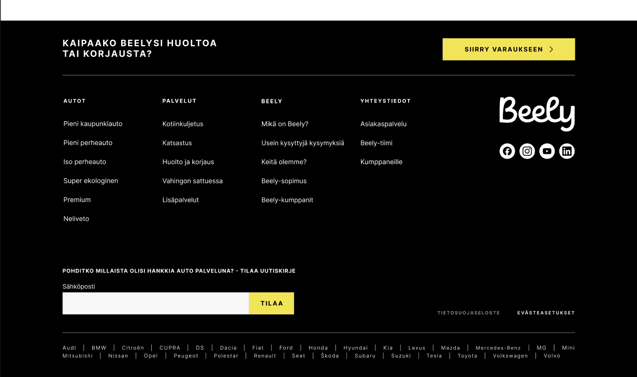Click the yellow Tilaa subscribe button
The width and height of the screenshot is (637, 377).
pyautogui.click(x=272, y=303)
